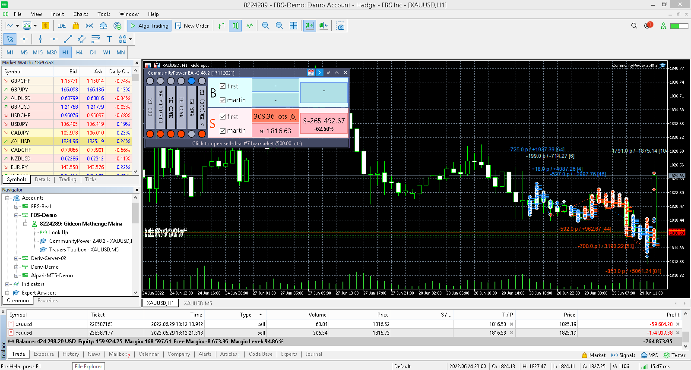Expand the Indicators tree node
The image size is (691, 370).
(x=7, y=284)
